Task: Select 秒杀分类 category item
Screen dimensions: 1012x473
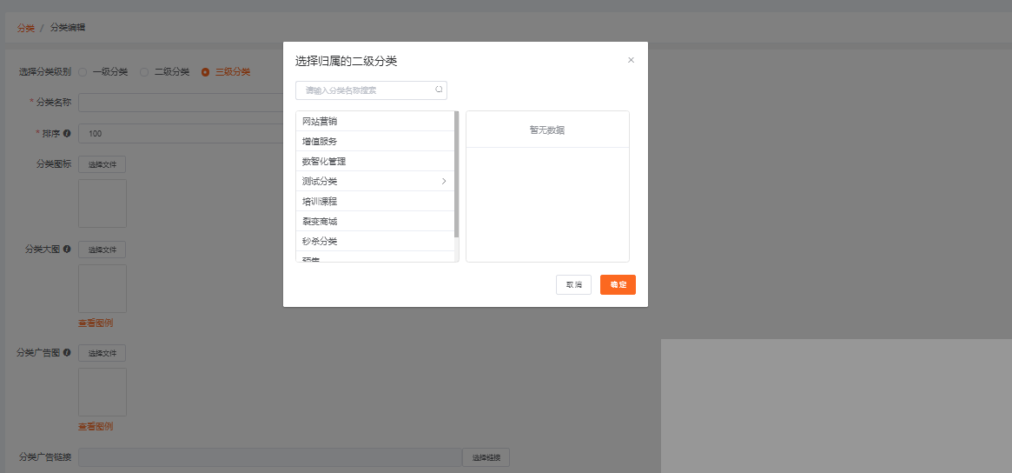Action: (320, 241)
